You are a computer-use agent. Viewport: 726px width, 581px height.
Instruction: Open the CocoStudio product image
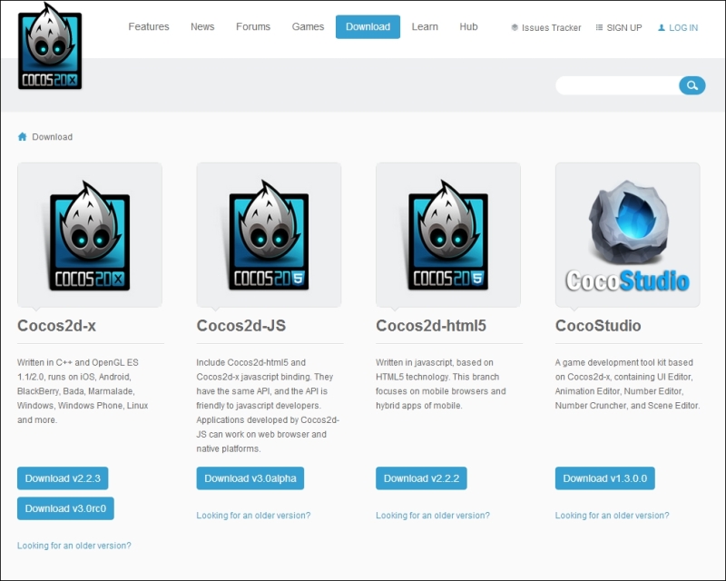click(x=627, y=234)
